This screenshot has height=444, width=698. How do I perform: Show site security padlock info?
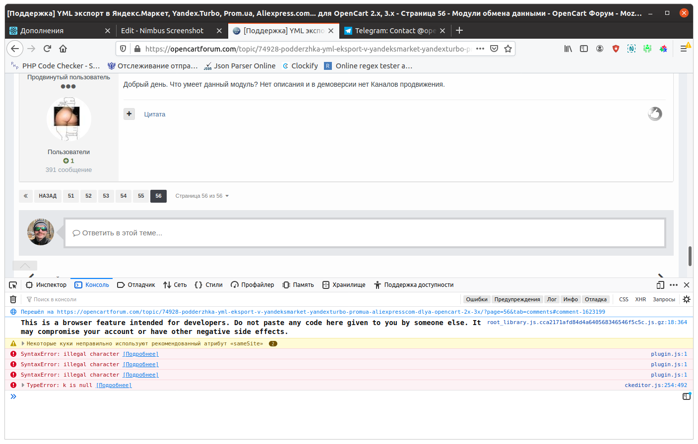pos(137,49)
